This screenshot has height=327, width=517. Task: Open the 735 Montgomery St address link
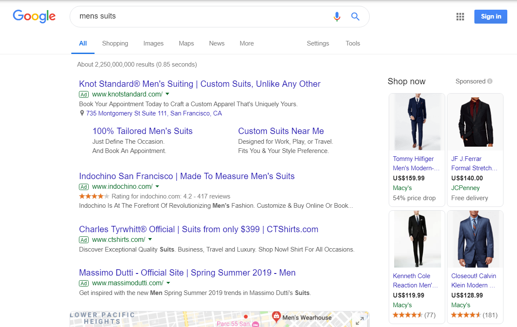[x=154, y=113]
